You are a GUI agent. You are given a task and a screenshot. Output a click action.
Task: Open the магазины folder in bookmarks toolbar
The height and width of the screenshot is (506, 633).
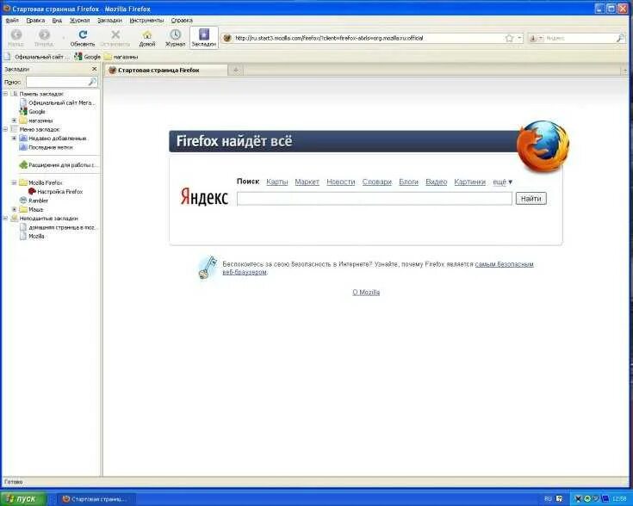121,57
